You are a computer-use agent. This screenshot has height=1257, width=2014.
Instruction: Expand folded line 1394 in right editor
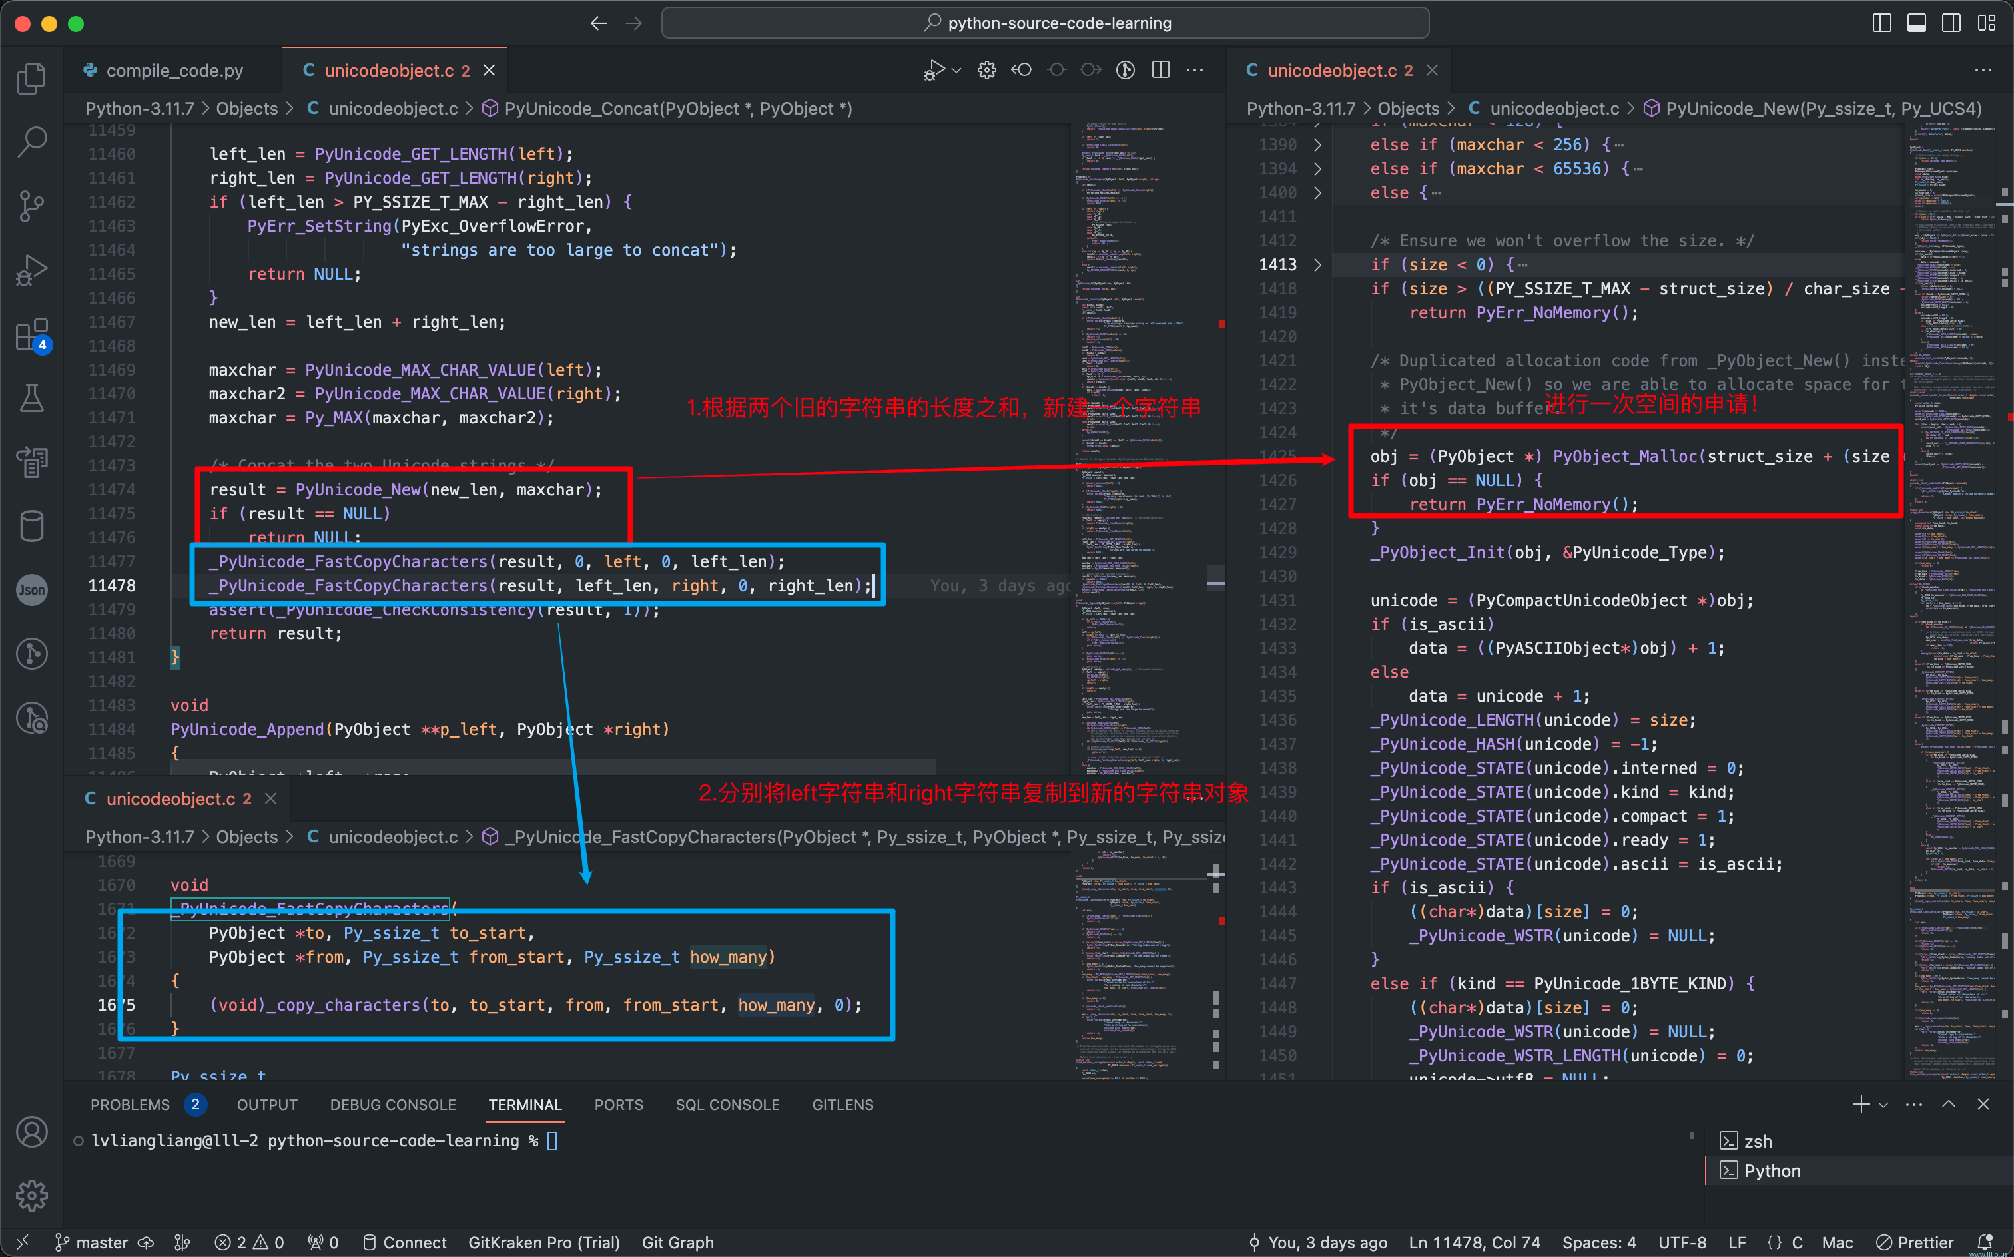point(1318,170)
